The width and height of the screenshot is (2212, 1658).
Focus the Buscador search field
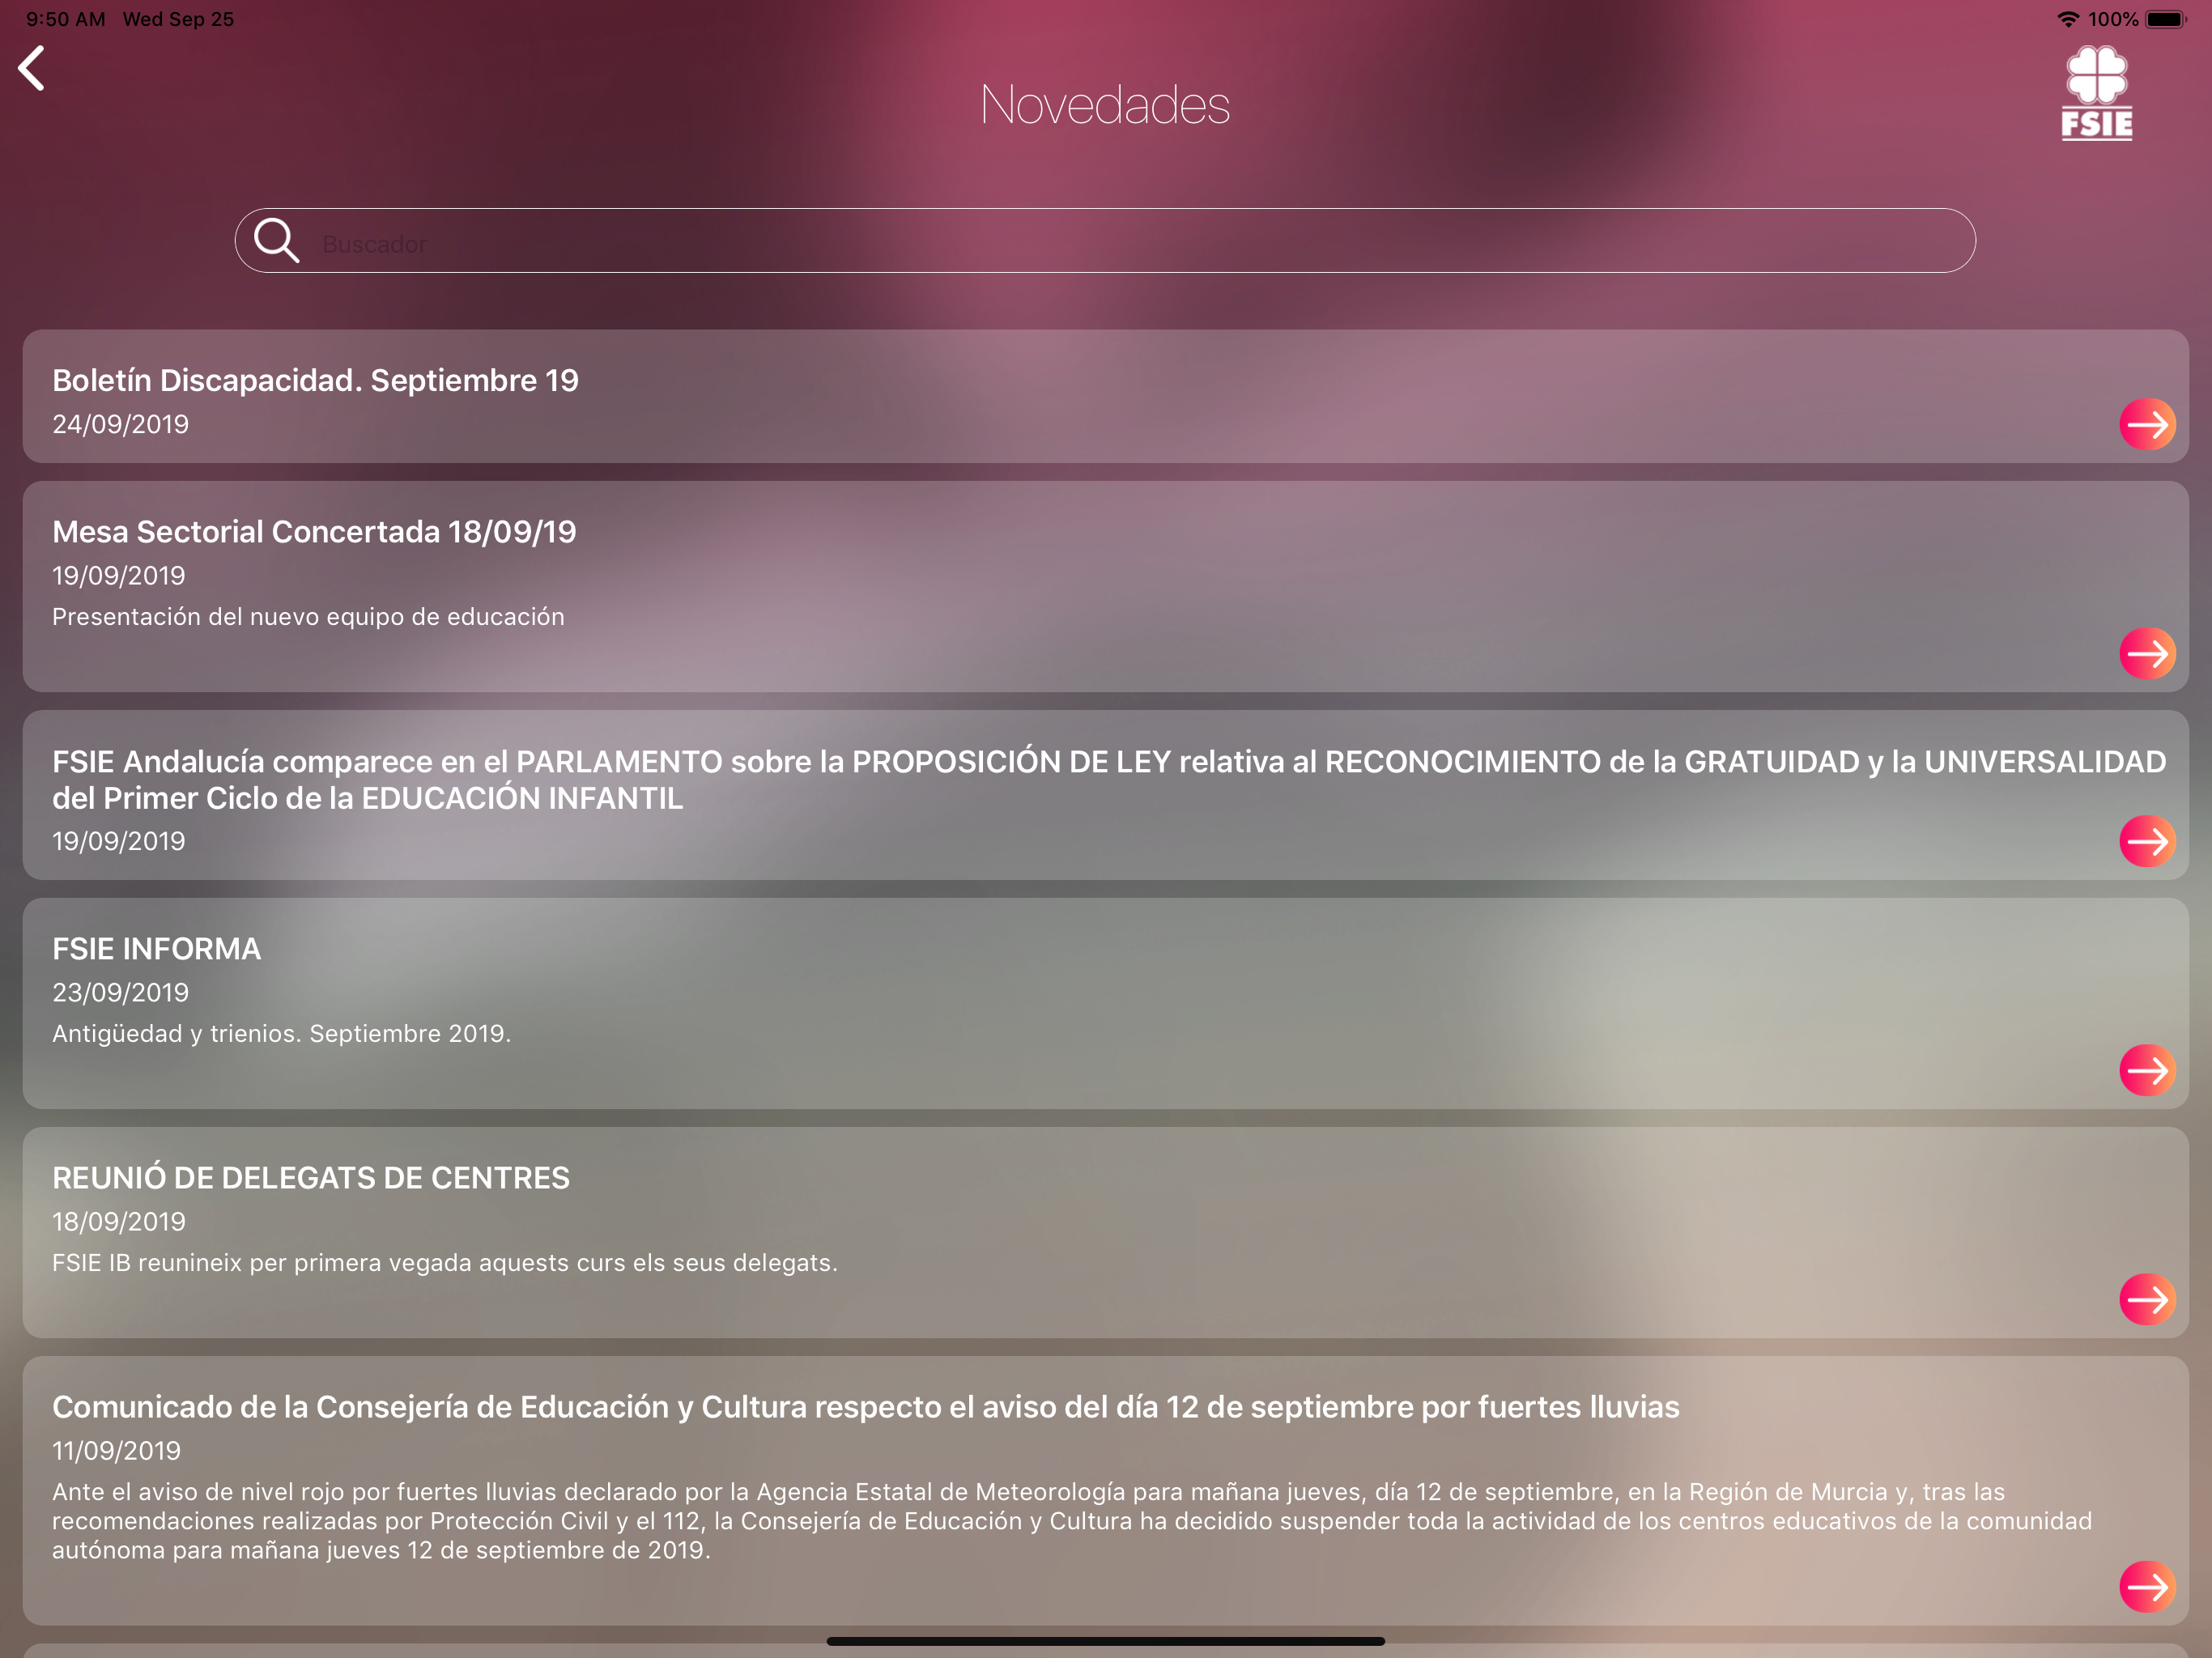click(1105, 241)
